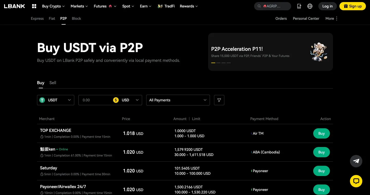Select fourth banner carousel indicator
Viewport: 370px width, 195px height.
tap(229, 63)
